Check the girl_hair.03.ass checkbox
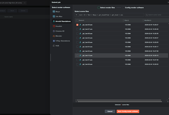Viewport: 169px width, 115px height. click(x=77, y=38)
